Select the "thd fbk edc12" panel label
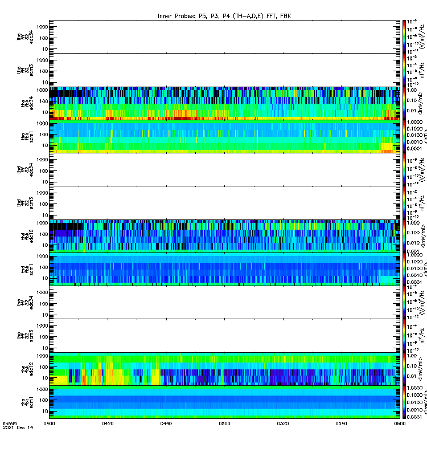Viewport: 427px width, 456px height. [x=27, y=236]
